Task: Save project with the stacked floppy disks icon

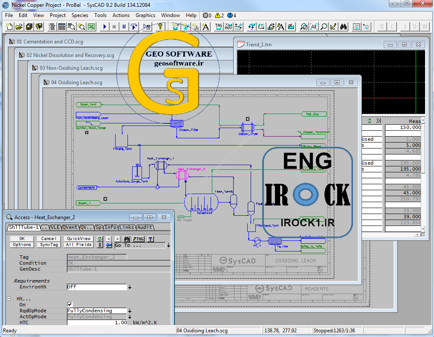Action: [29, 27]
